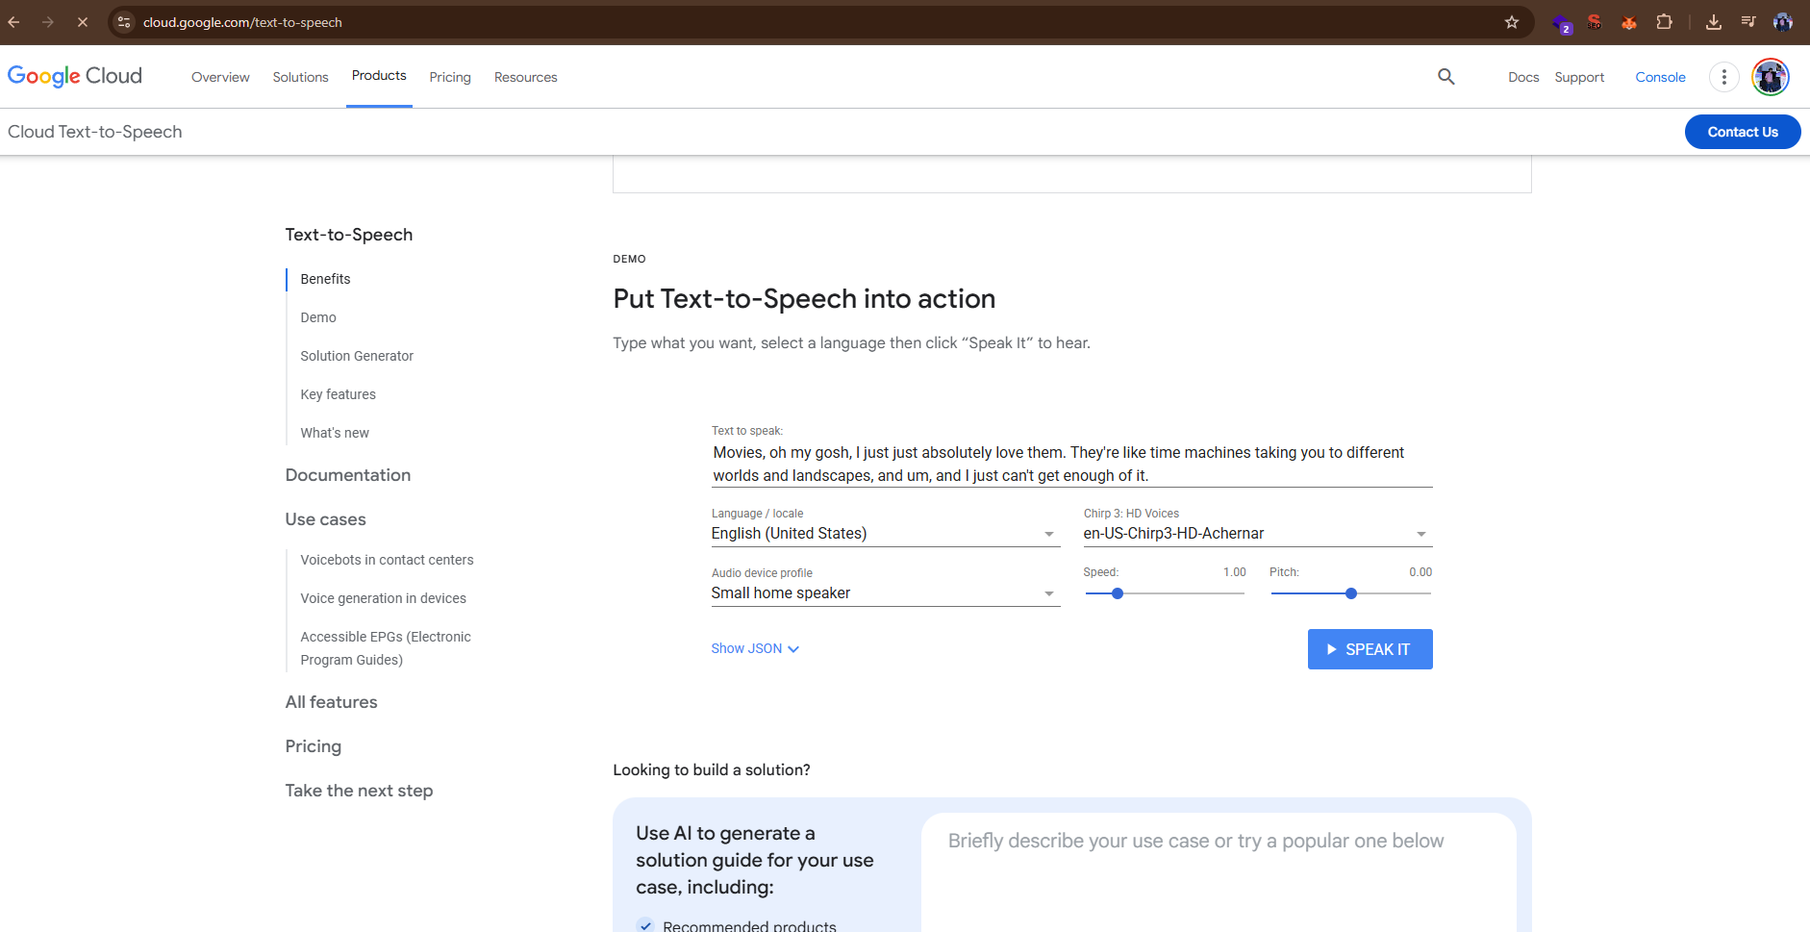Click the Contact Us button
Viewport: 1810px width, 932px height.
click(1743, 132)
